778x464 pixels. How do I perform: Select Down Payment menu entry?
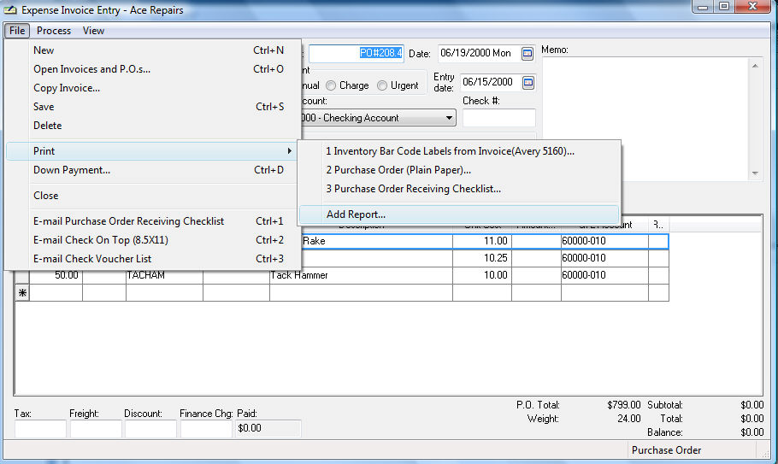pyautogui.click(x=72, y=170)
